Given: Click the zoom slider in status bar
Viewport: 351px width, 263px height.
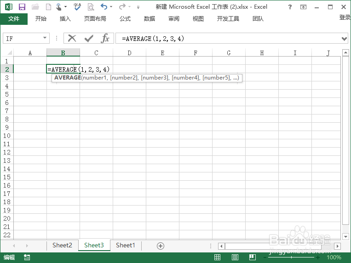Looking at the screenshot, I should [x=291, y=257].
